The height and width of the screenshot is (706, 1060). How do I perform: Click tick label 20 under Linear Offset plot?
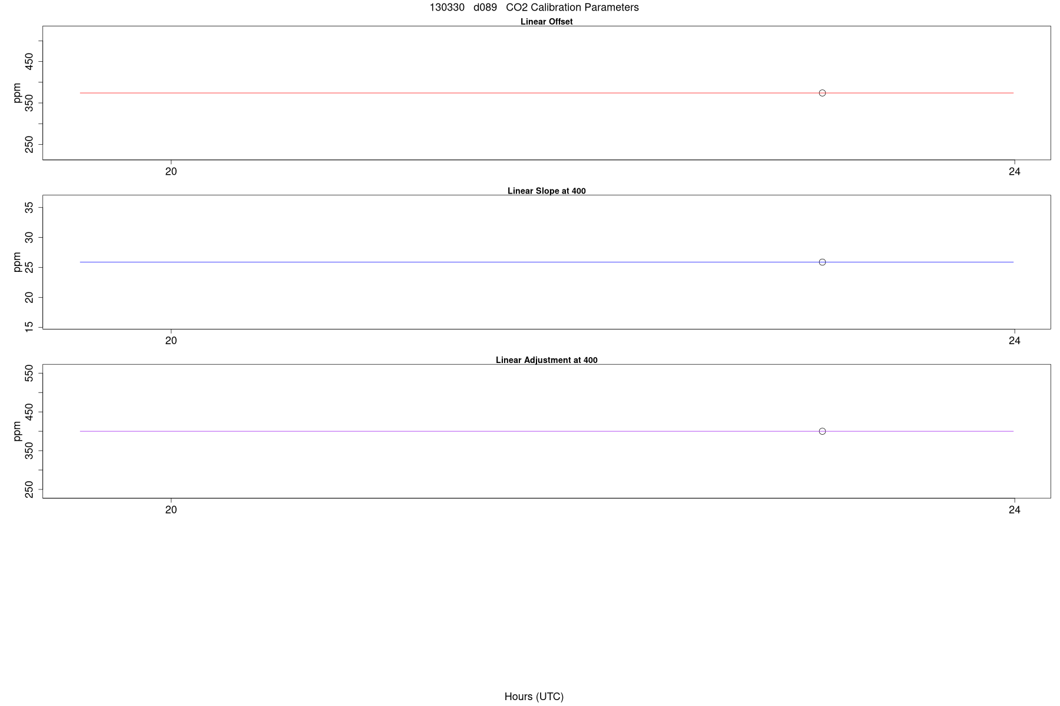[171, 172]
